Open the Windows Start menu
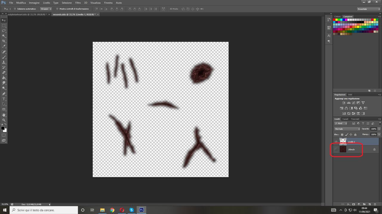 click(5, 210)
